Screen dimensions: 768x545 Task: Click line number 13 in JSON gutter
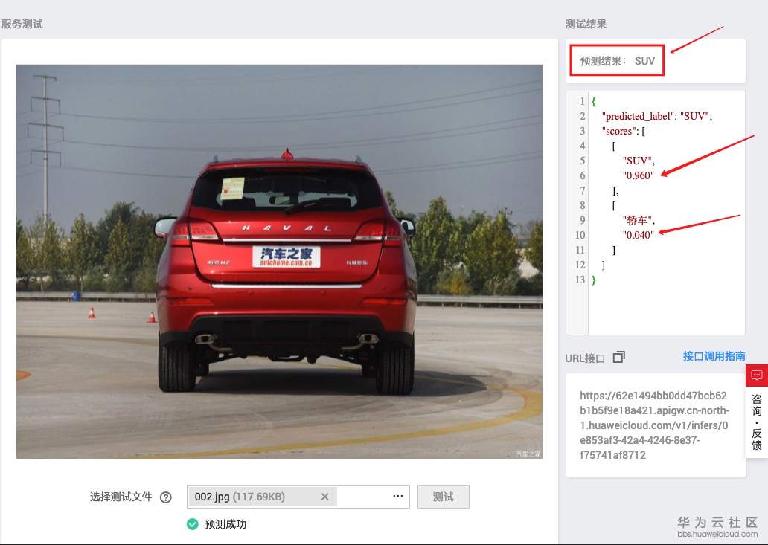(x=580, y=280)
